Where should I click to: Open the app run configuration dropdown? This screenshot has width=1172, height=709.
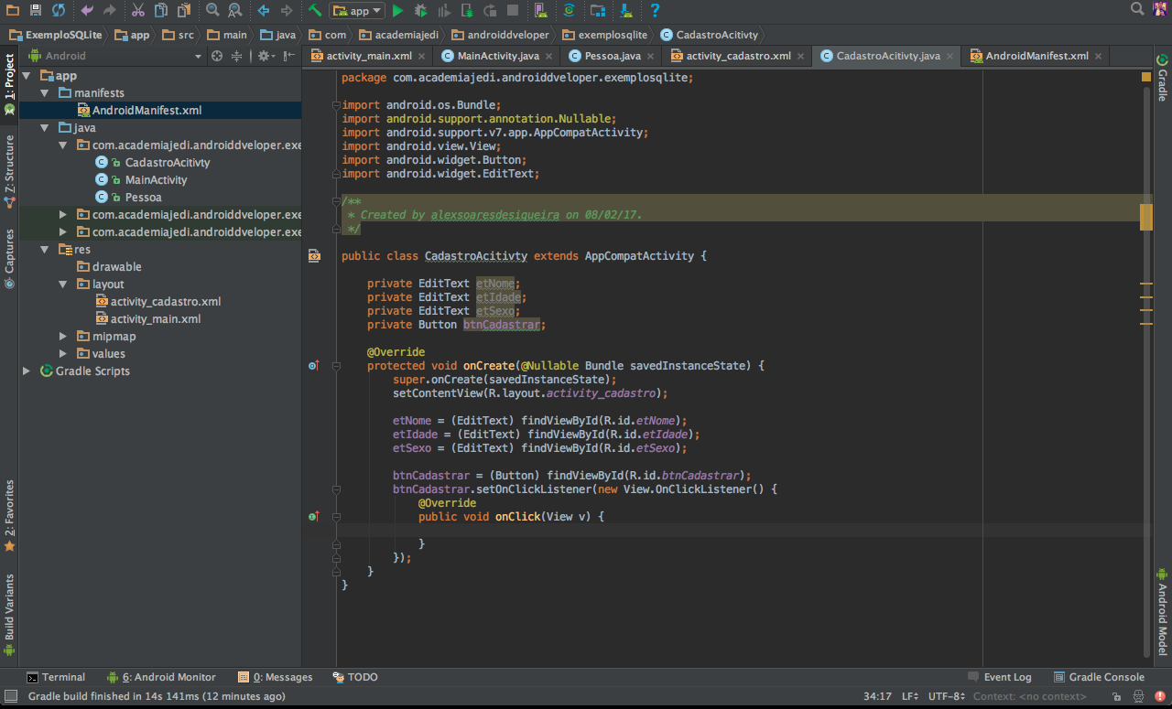point(358,11)
